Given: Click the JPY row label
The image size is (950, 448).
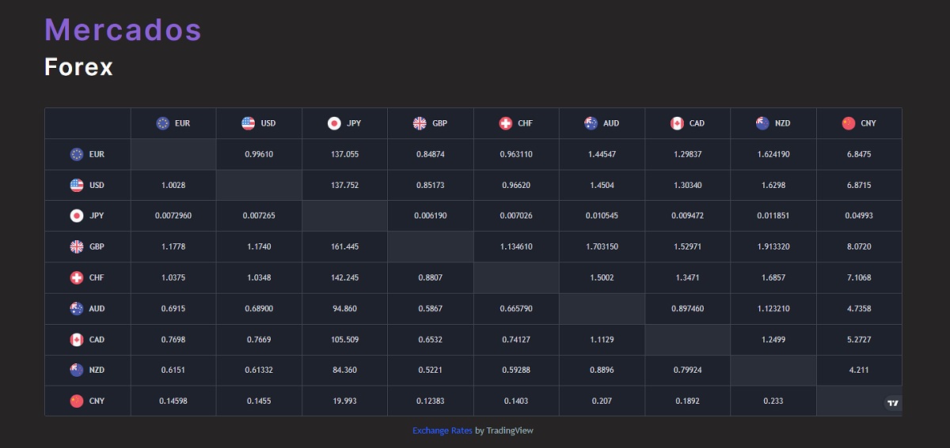Looking at the screenshot, I should (x=97, y=216).
